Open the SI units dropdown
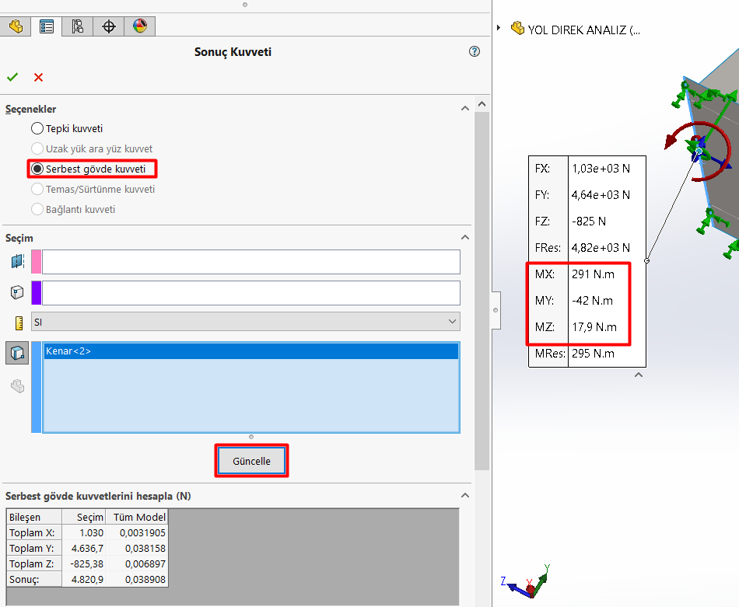739x607 pixels. click(246, 322)
